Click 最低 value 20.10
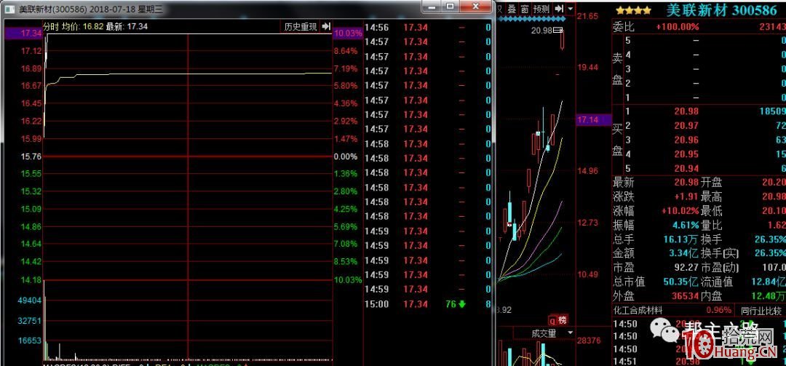 point(773,210)
